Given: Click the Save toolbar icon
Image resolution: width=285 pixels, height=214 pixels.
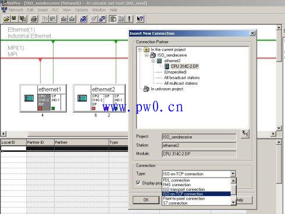Looking at the screenshot, I should click(14, 19).
